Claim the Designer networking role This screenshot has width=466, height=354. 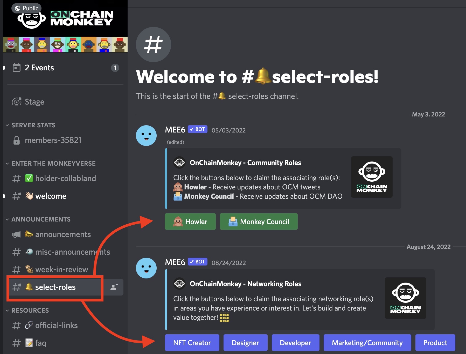246,343
